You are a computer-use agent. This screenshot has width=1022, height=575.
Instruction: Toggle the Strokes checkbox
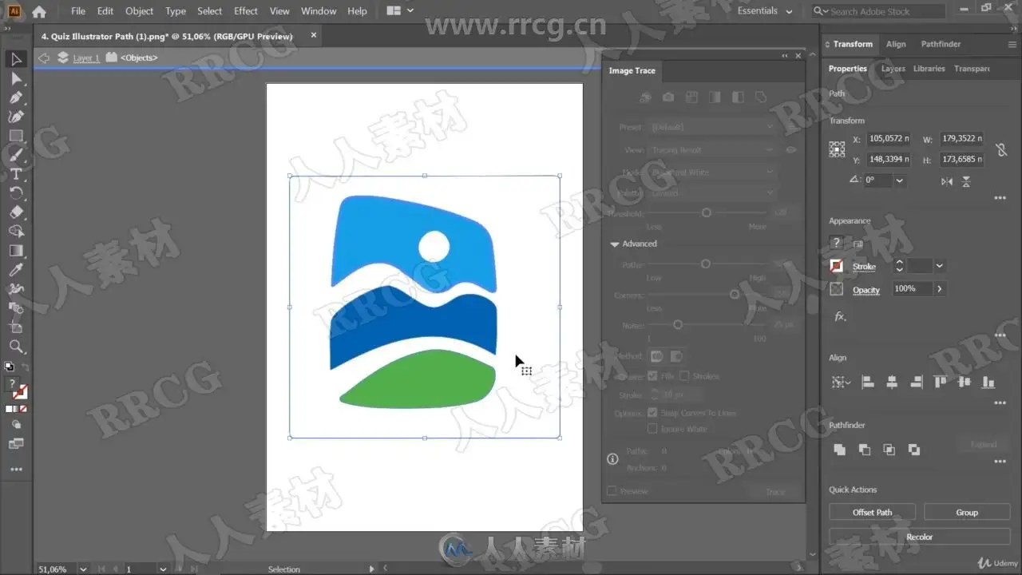click(x=684, y=376)
